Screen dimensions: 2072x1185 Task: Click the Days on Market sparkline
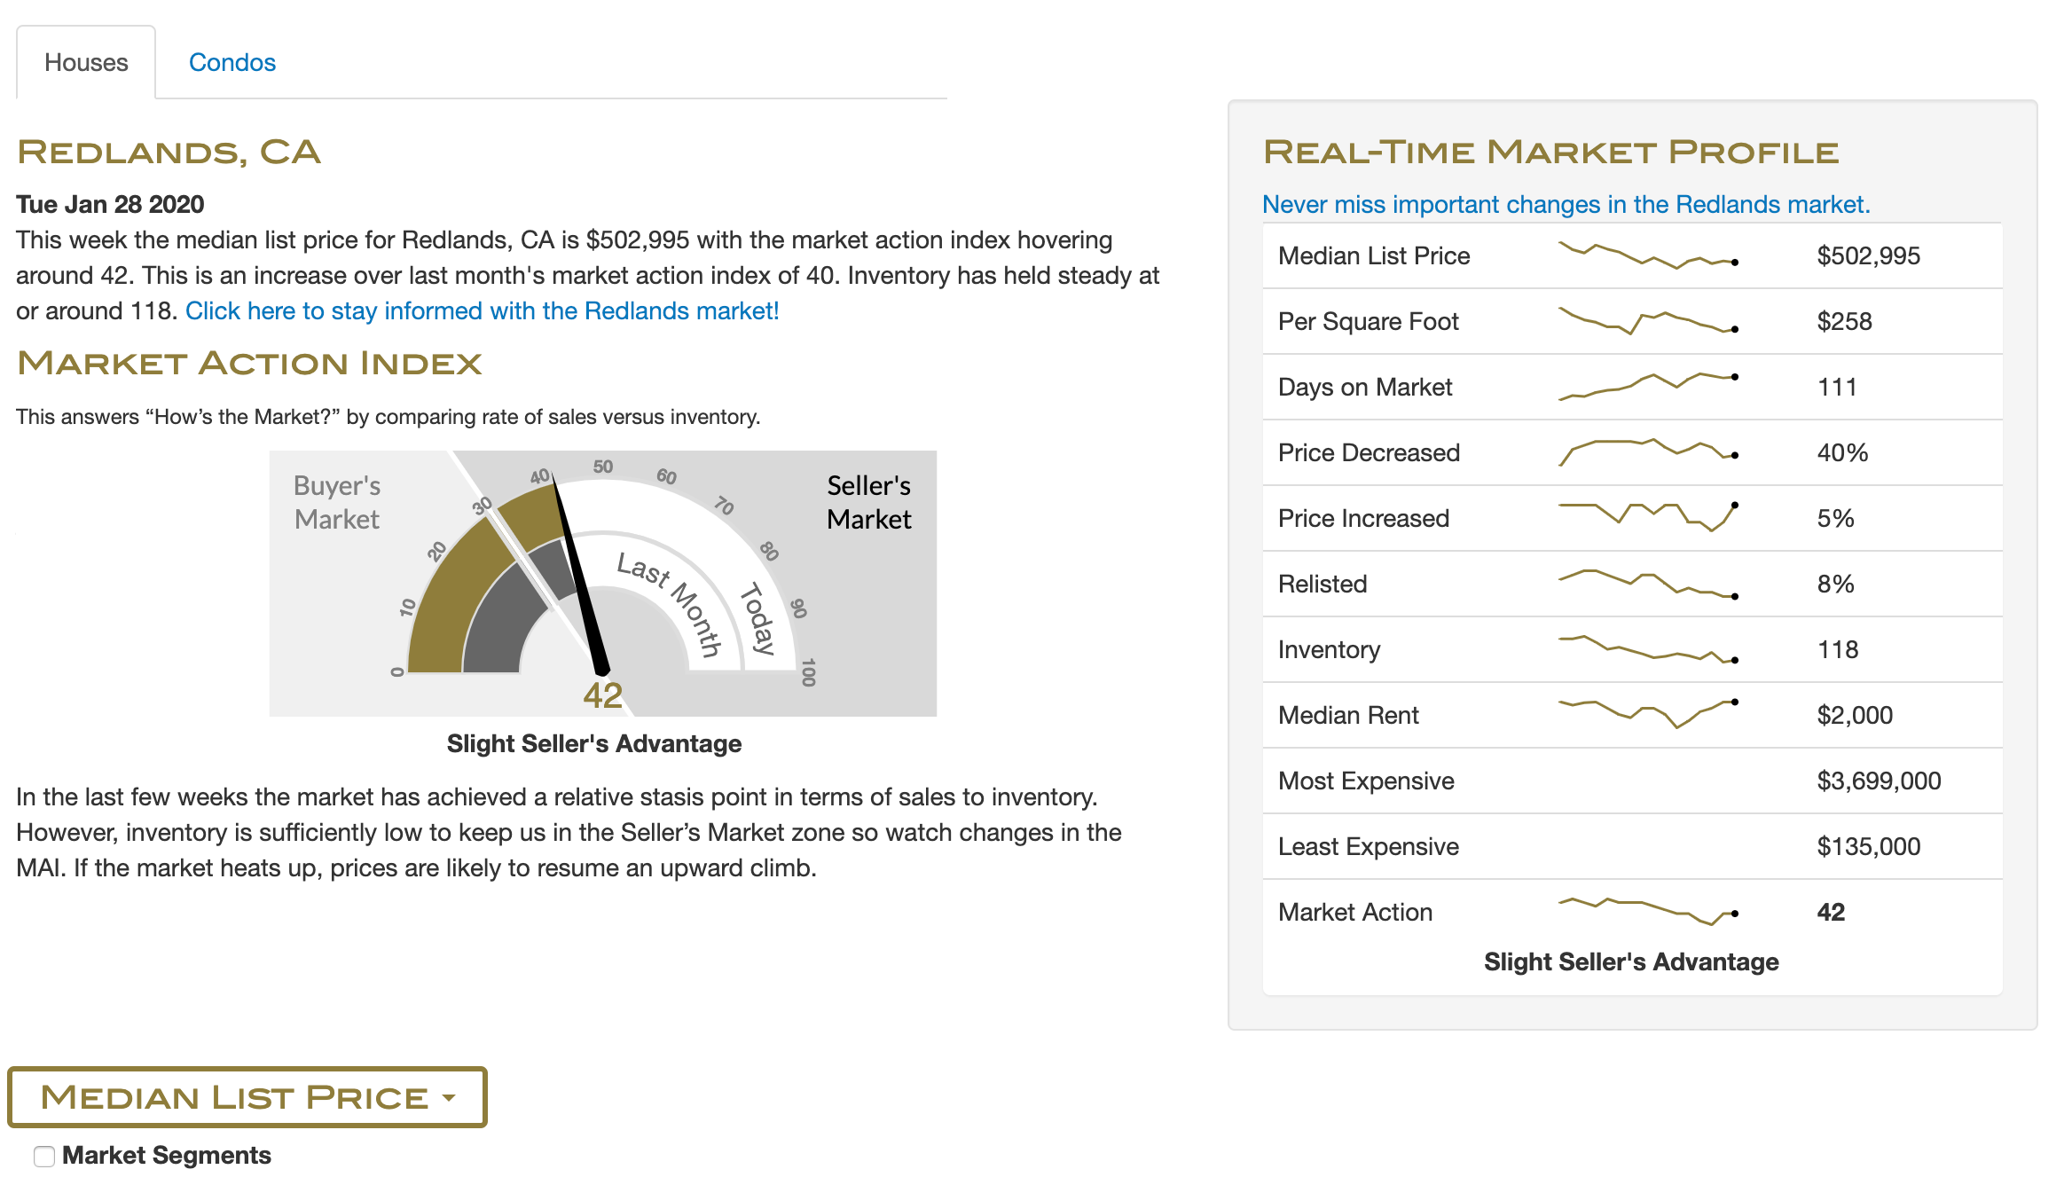tap(1648, 387)
